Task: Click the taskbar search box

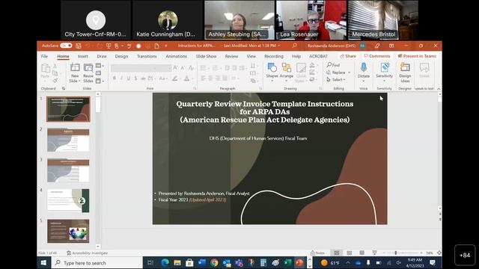Action: 97,262
